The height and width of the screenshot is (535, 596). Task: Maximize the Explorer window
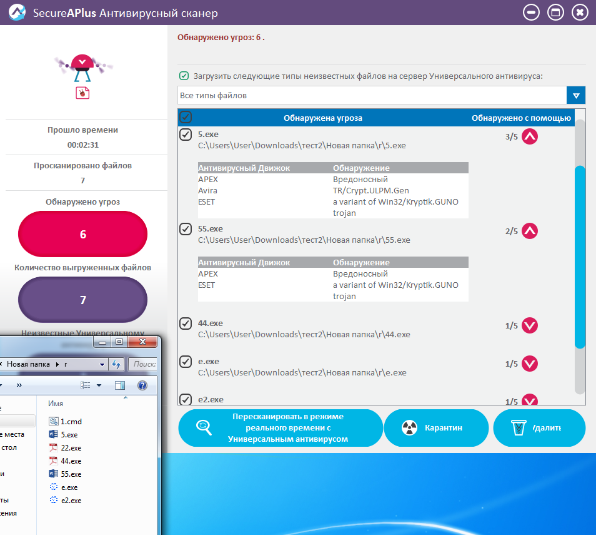[x=119, y=342]
